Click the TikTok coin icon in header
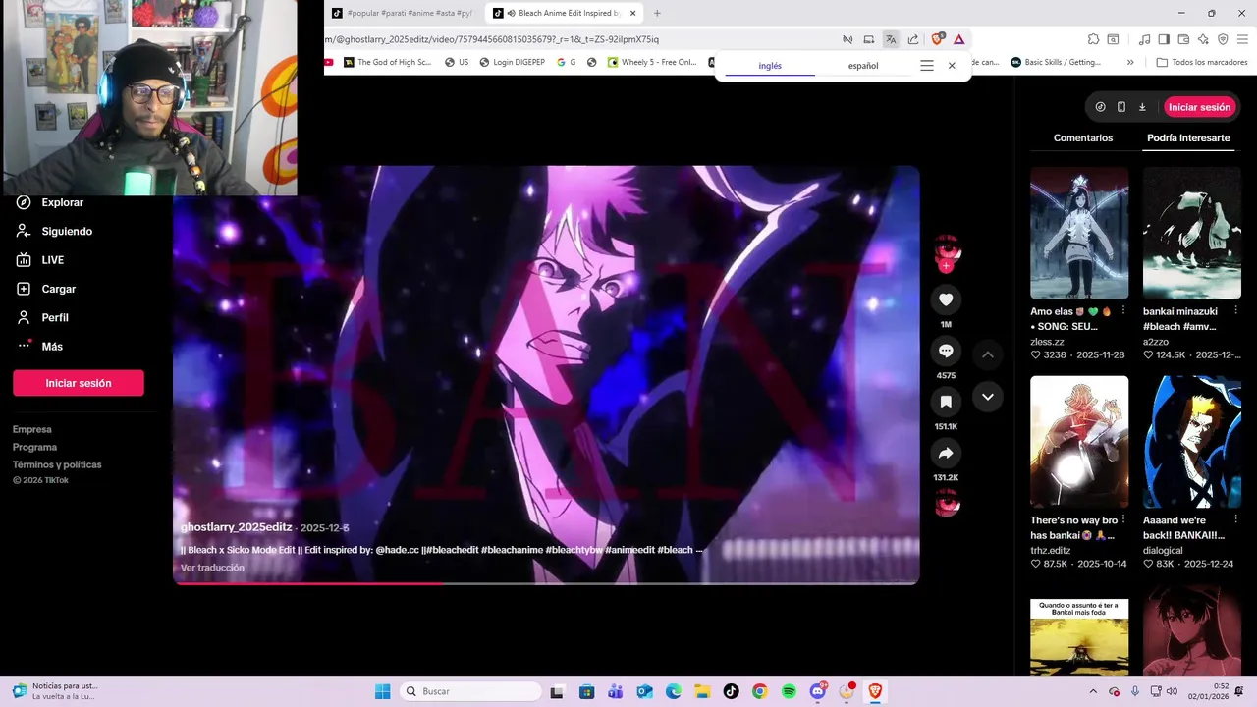This screenshot has height=707, width=1257. coord(1100,107)
